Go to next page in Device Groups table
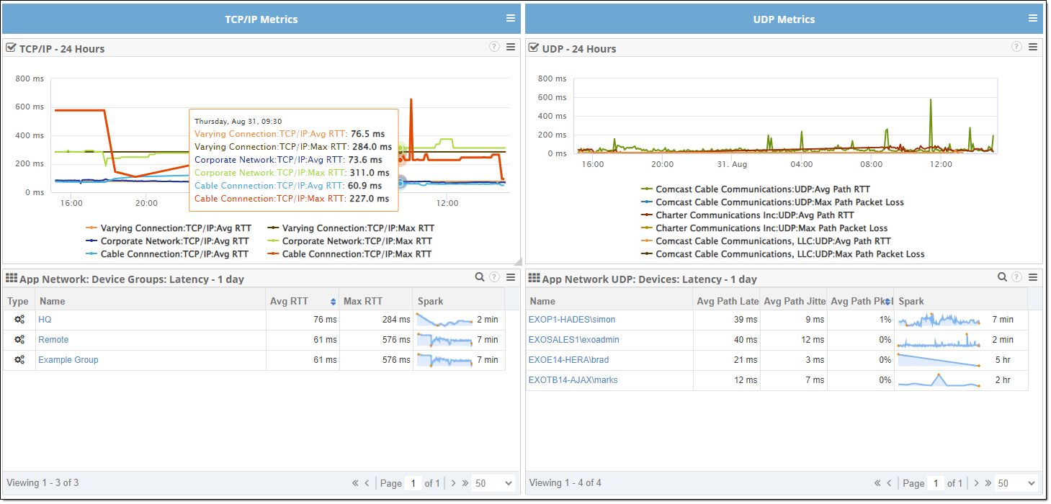 tap(453, 483)
